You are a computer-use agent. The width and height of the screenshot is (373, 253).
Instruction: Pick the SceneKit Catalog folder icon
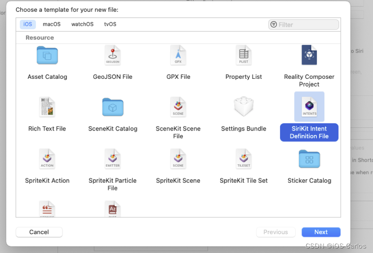[x=113, y=107]
